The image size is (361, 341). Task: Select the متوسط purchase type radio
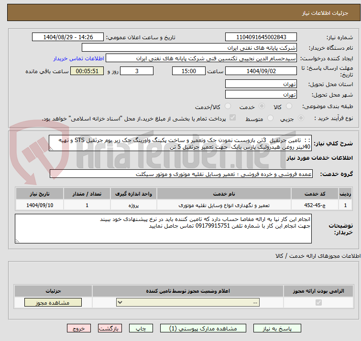(x=270, y=118)
